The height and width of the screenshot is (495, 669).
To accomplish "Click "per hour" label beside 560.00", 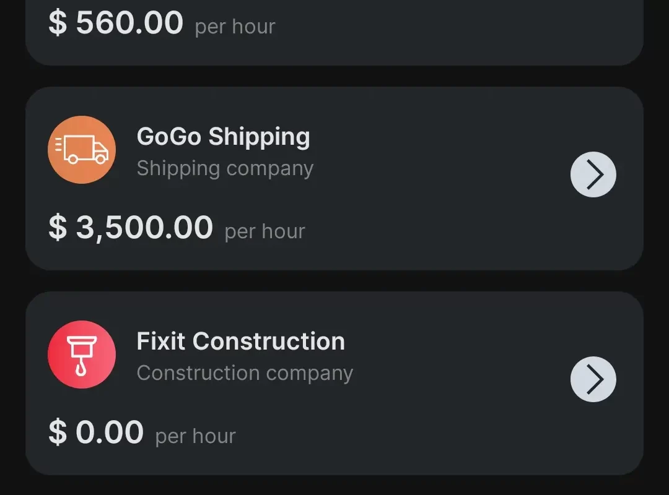I will click(235, 27).
